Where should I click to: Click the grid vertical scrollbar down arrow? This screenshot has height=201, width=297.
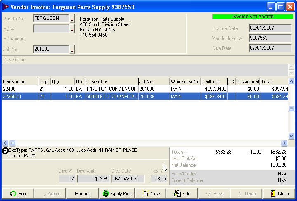click(291, 136)
